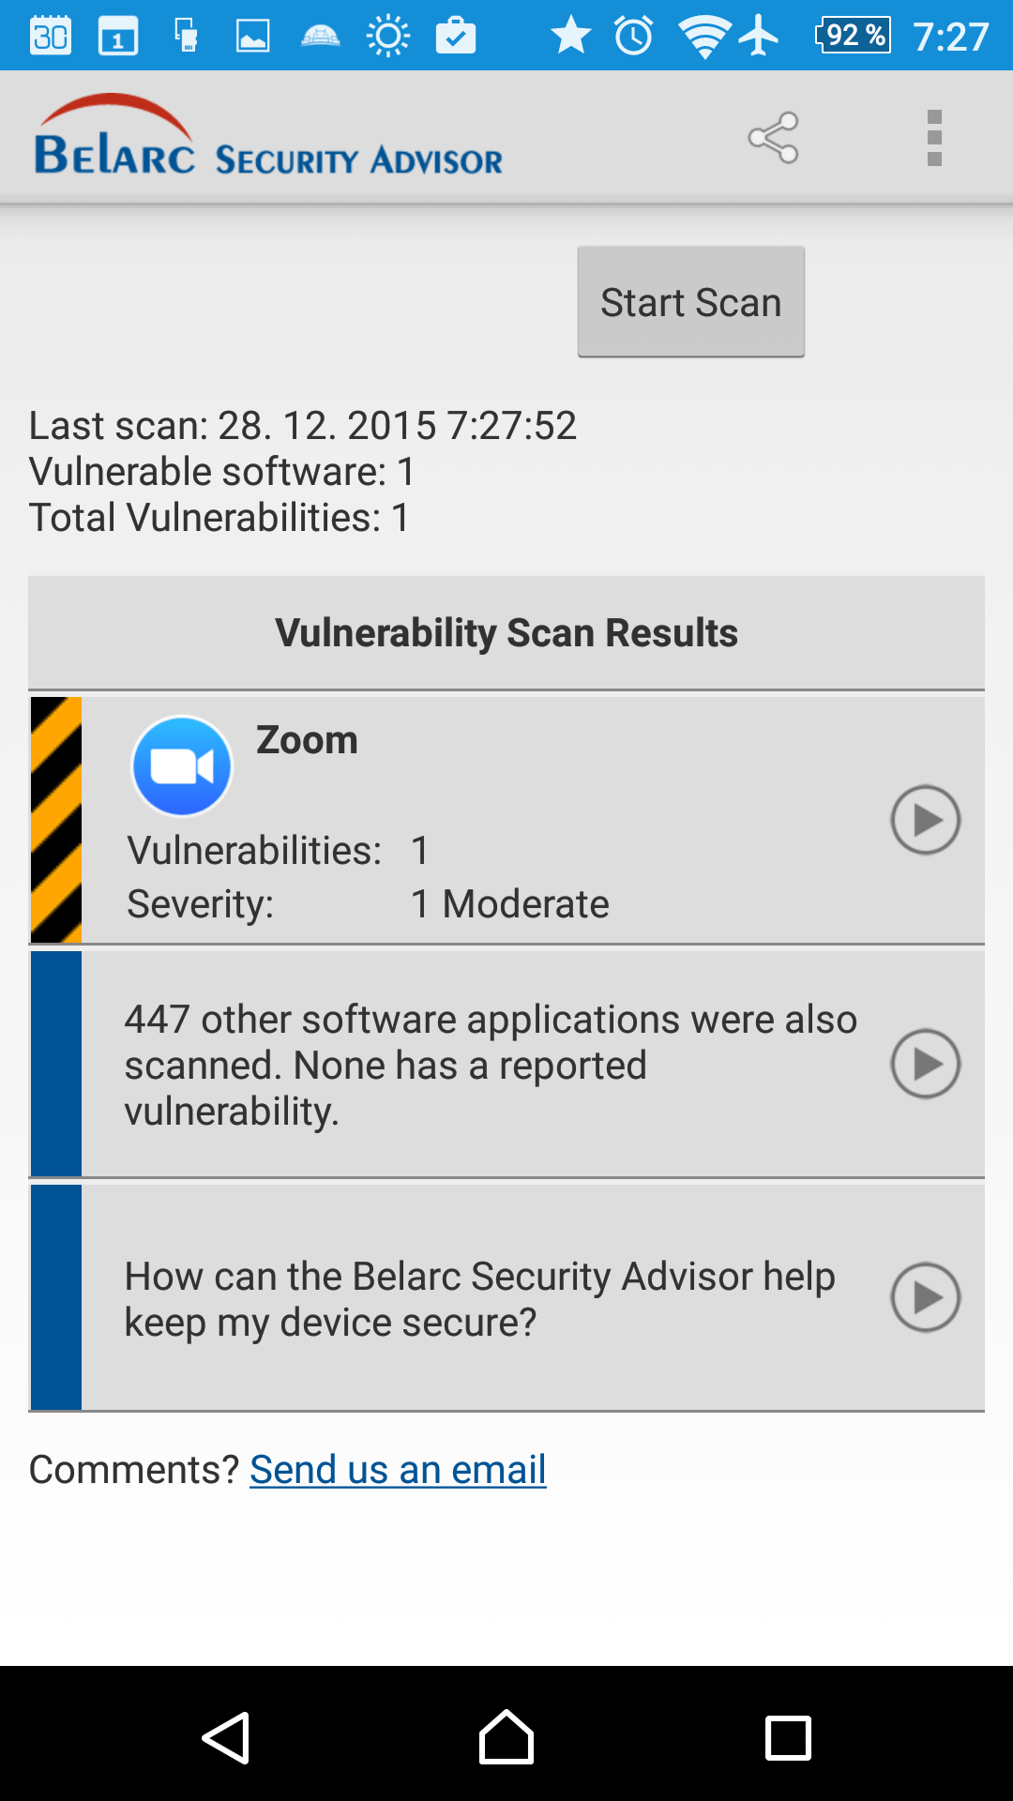Viewport: 1013px width, 1801px height.
Task: Expand the 447 other applications list
Action: tap(925, 1064)
